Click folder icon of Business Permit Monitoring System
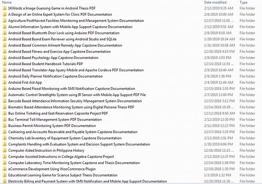Viewport: 262px width, 184px height. pyautogui.click(x=5, y=126)
